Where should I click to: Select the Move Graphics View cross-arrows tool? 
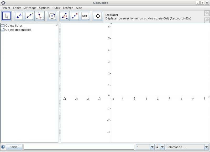[98, 16]
